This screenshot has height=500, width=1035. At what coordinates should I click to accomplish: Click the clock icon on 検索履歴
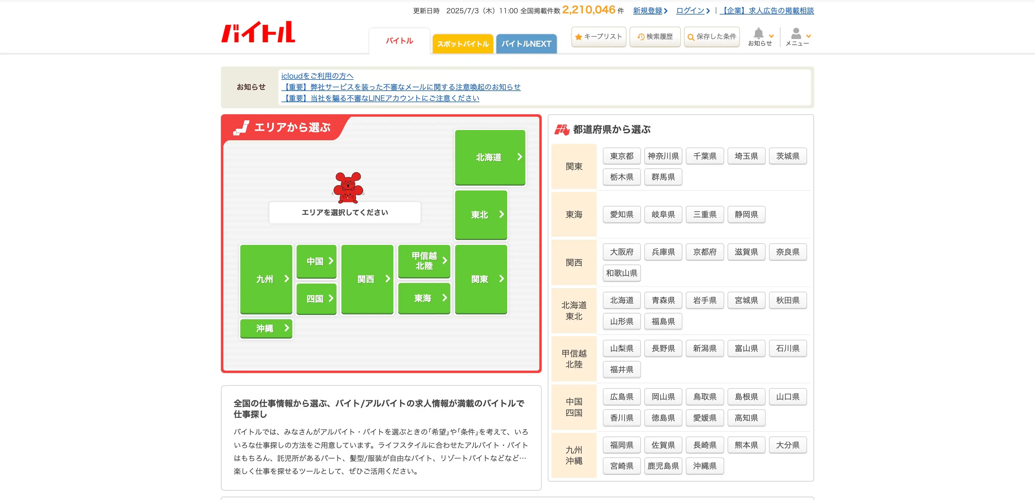[641, 37]
